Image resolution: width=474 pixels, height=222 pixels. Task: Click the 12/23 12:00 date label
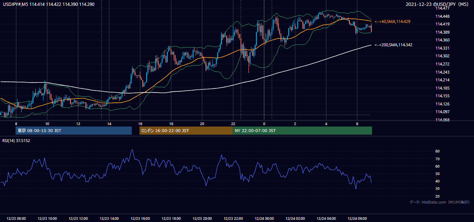(78, 219)
